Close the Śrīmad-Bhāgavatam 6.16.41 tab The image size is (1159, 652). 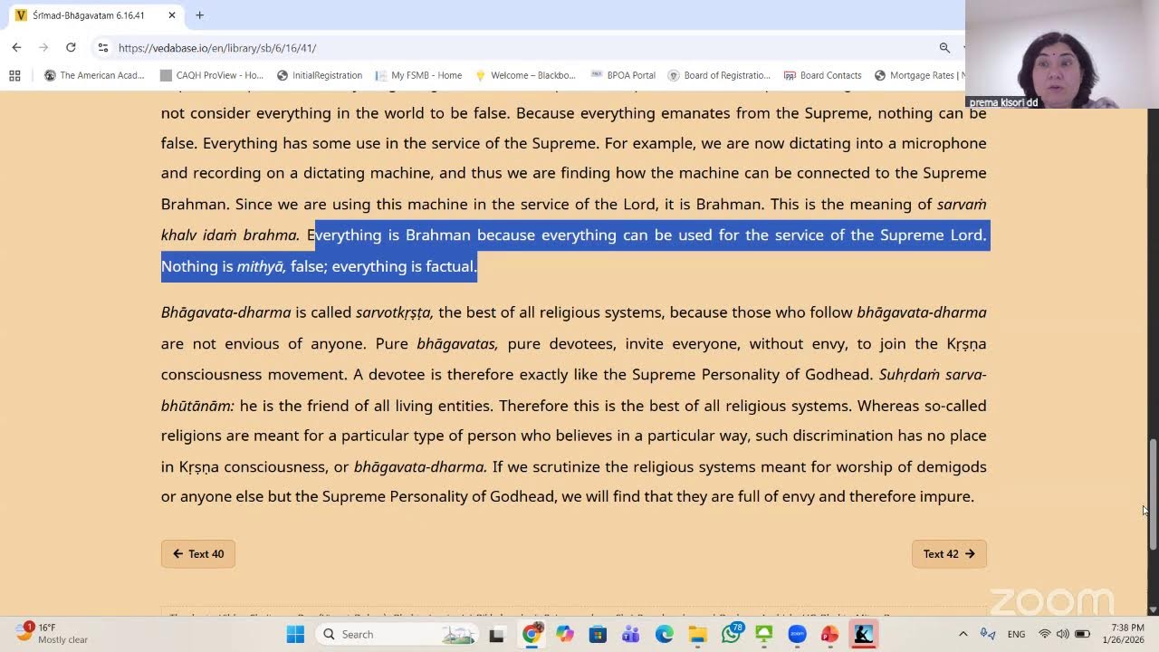pos(171,15)
